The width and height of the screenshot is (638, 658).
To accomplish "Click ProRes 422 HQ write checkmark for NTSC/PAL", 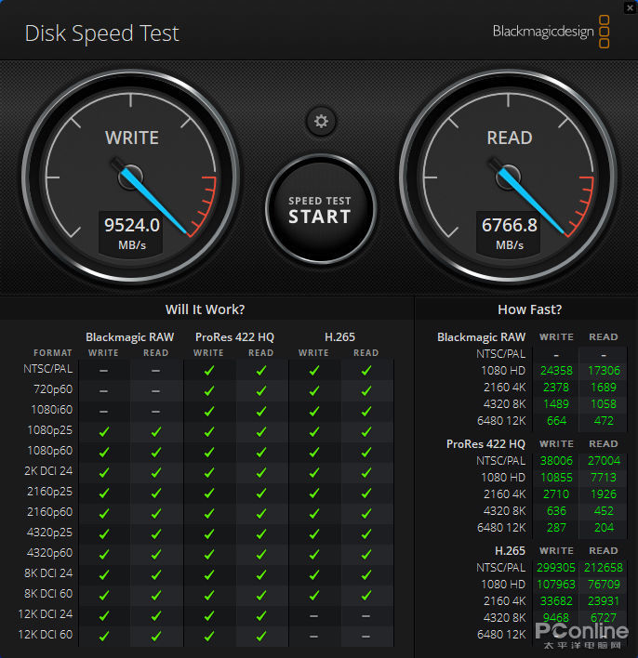I will [x=208, y=370].
